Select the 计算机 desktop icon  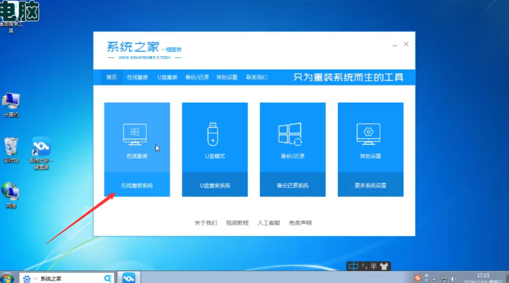pos(11,105)
